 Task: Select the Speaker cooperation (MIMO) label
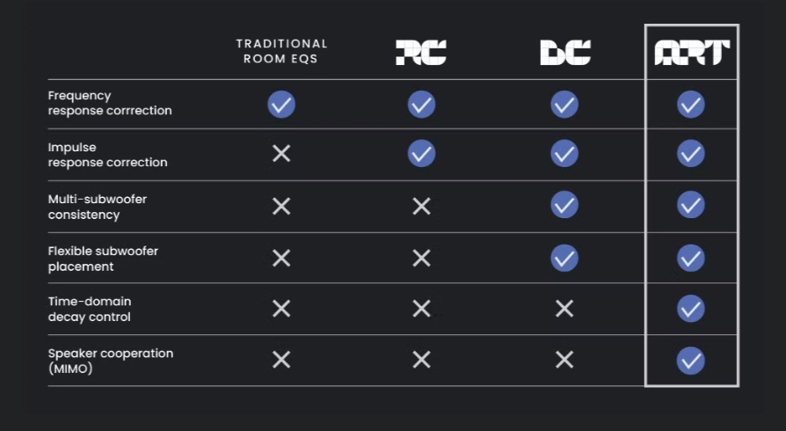coord(110,361)
